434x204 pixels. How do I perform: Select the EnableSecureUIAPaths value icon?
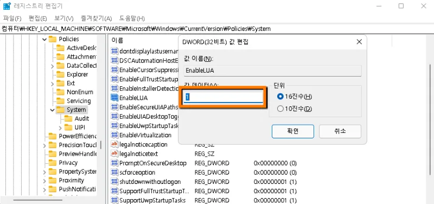[x=114, y=107]
